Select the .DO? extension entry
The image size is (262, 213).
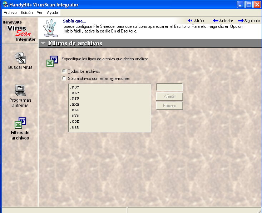point(110,87)
